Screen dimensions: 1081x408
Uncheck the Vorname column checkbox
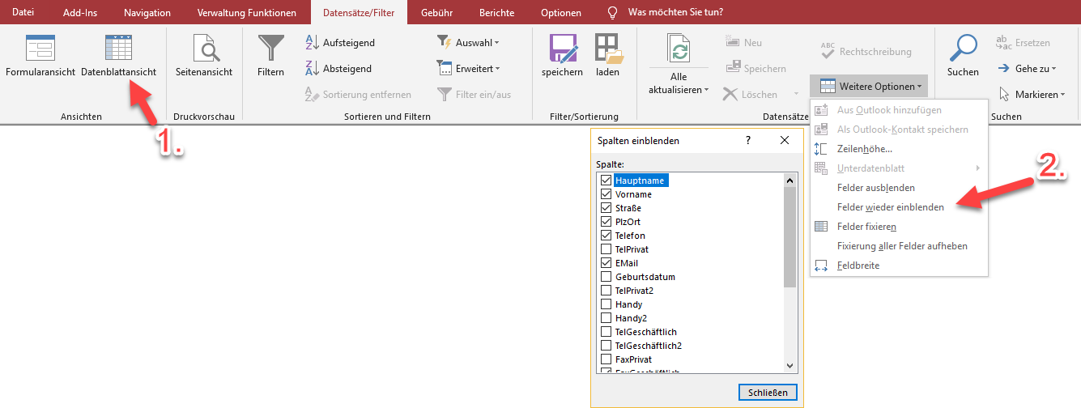[606, 194]
